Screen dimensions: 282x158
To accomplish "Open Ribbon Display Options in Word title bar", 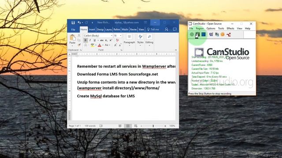I will [145, 22].
